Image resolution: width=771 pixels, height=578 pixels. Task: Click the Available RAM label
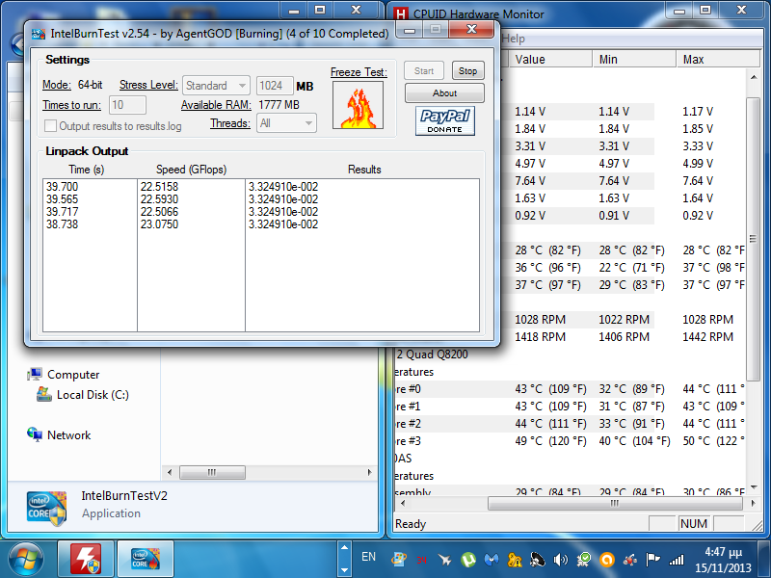(x=216, y=105)
